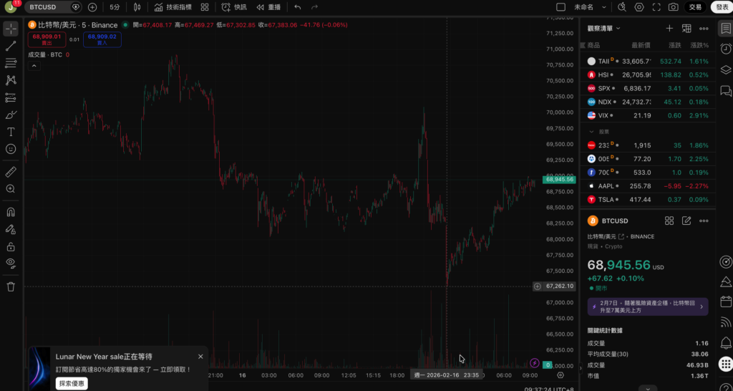Screen dimensions: 733x391
Task: Open the Alerts clock icon in right sidebar
Action: 725,48
